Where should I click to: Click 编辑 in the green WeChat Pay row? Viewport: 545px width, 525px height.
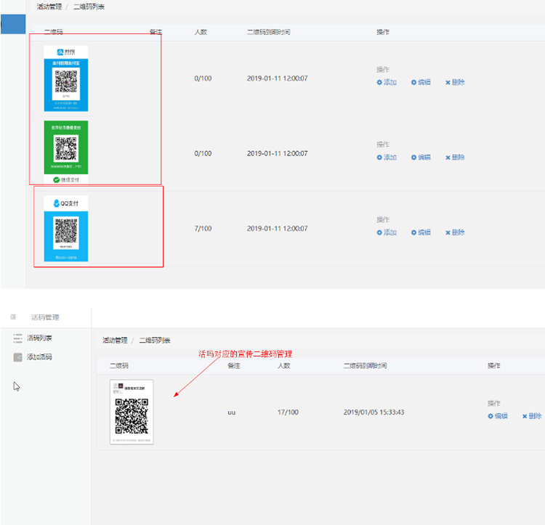[x=421, y=158]
